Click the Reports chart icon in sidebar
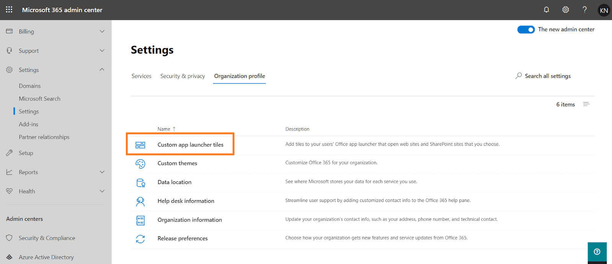 click(x=10, y=172)
